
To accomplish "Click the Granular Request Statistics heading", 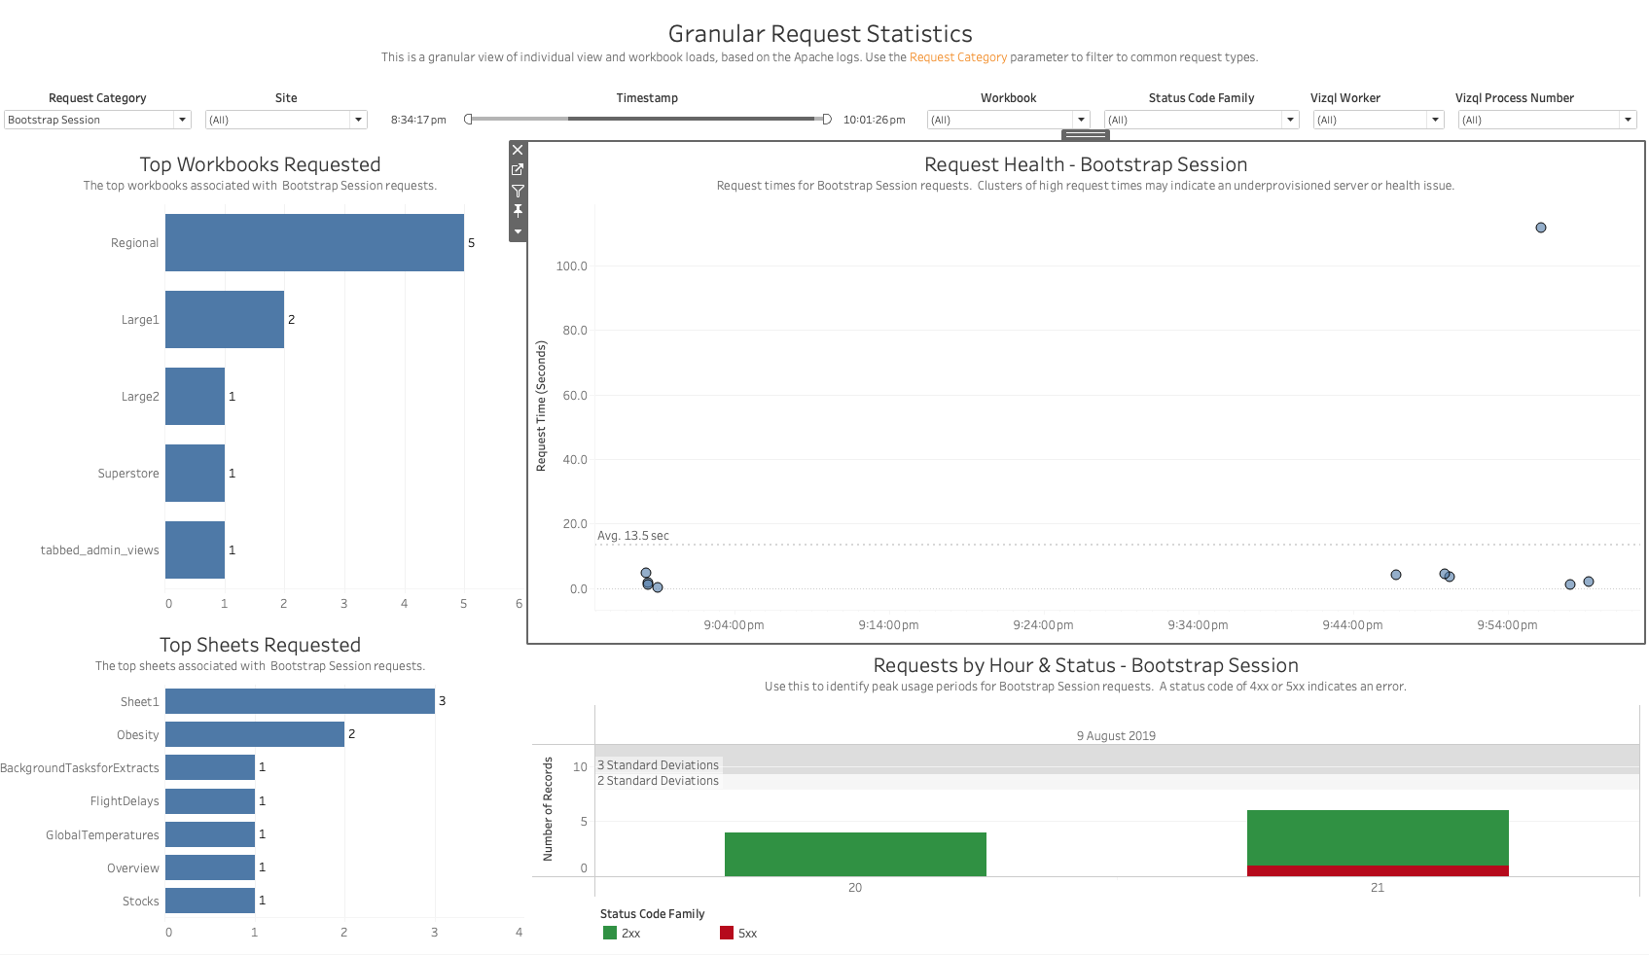I will pyautogui.click(x=820, y=34).
